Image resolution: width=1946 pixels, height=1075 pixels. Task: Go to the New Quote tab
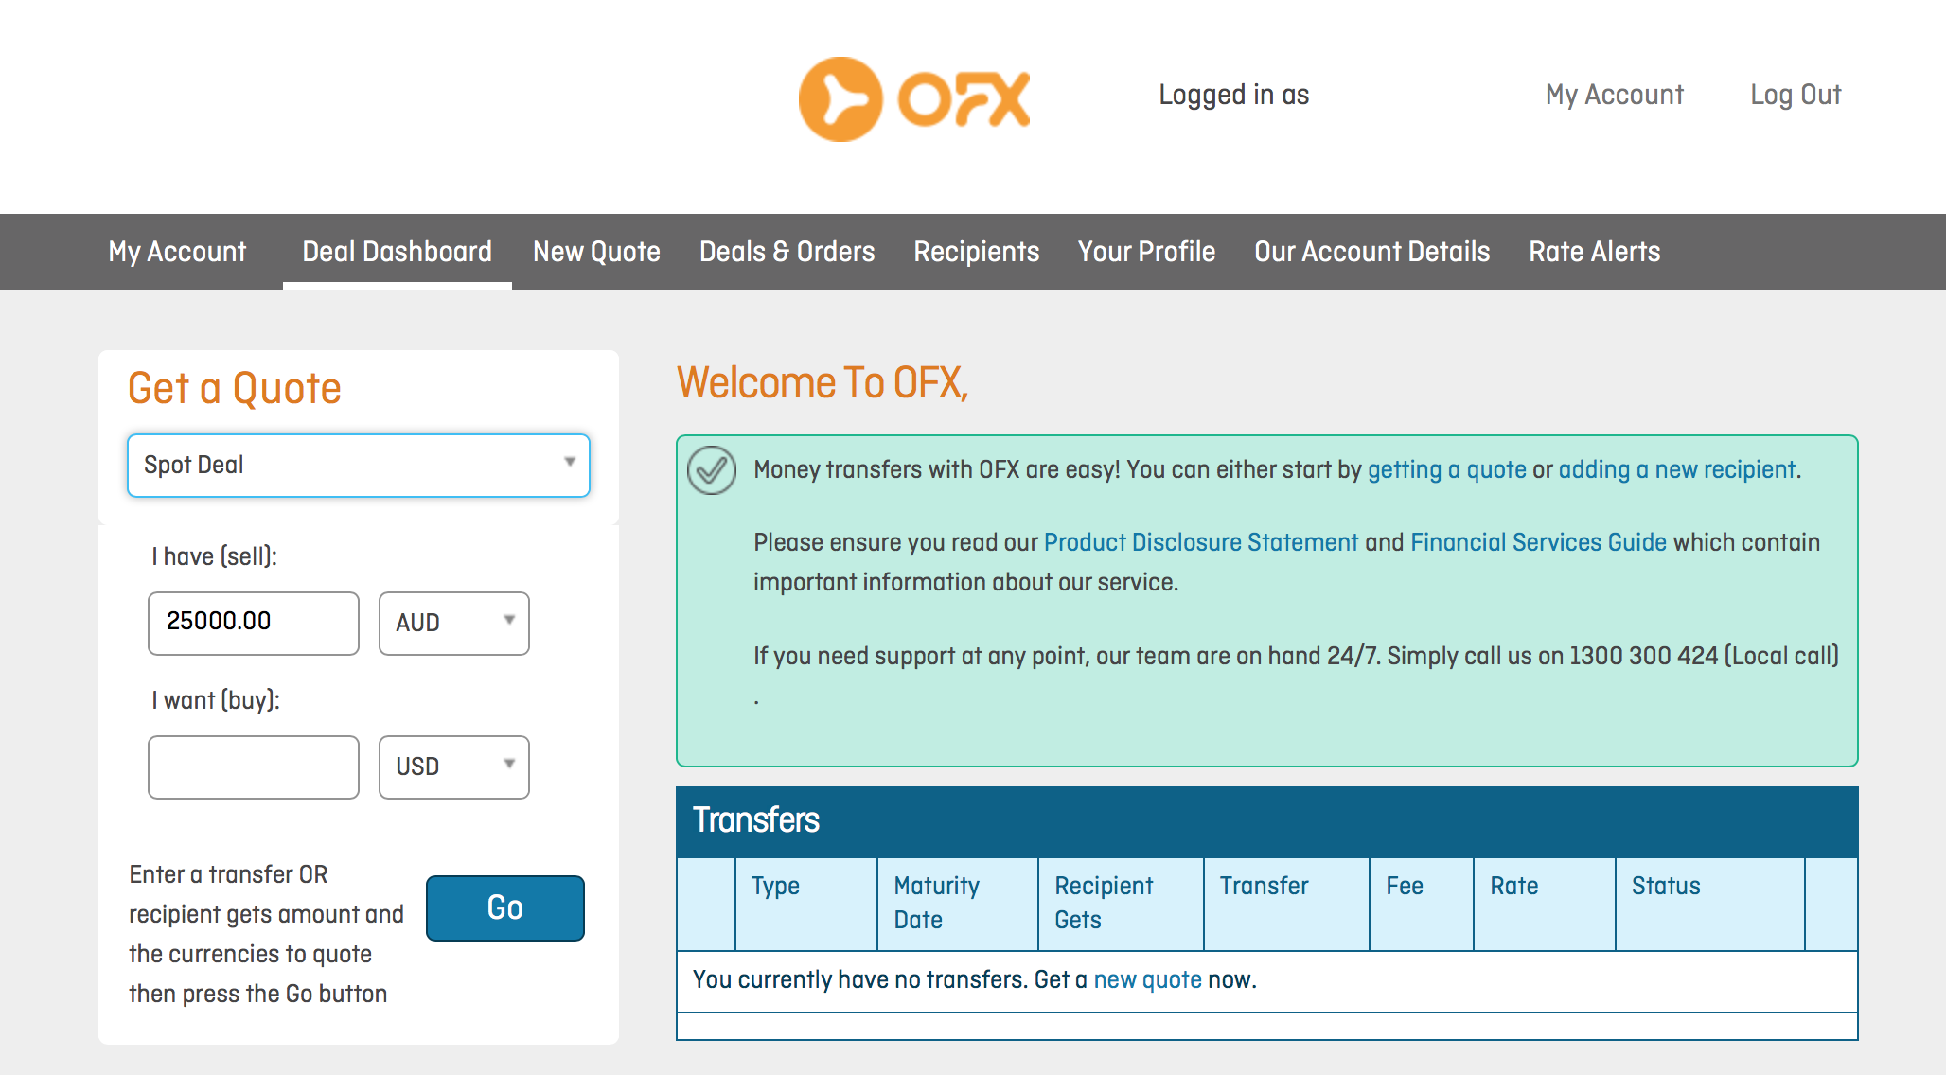[596, 252]
